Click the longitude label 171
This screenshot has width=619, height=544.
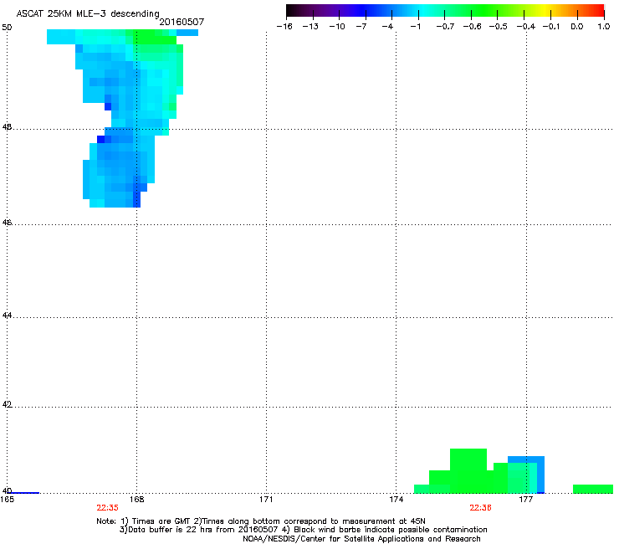click(x=266, y=500)
